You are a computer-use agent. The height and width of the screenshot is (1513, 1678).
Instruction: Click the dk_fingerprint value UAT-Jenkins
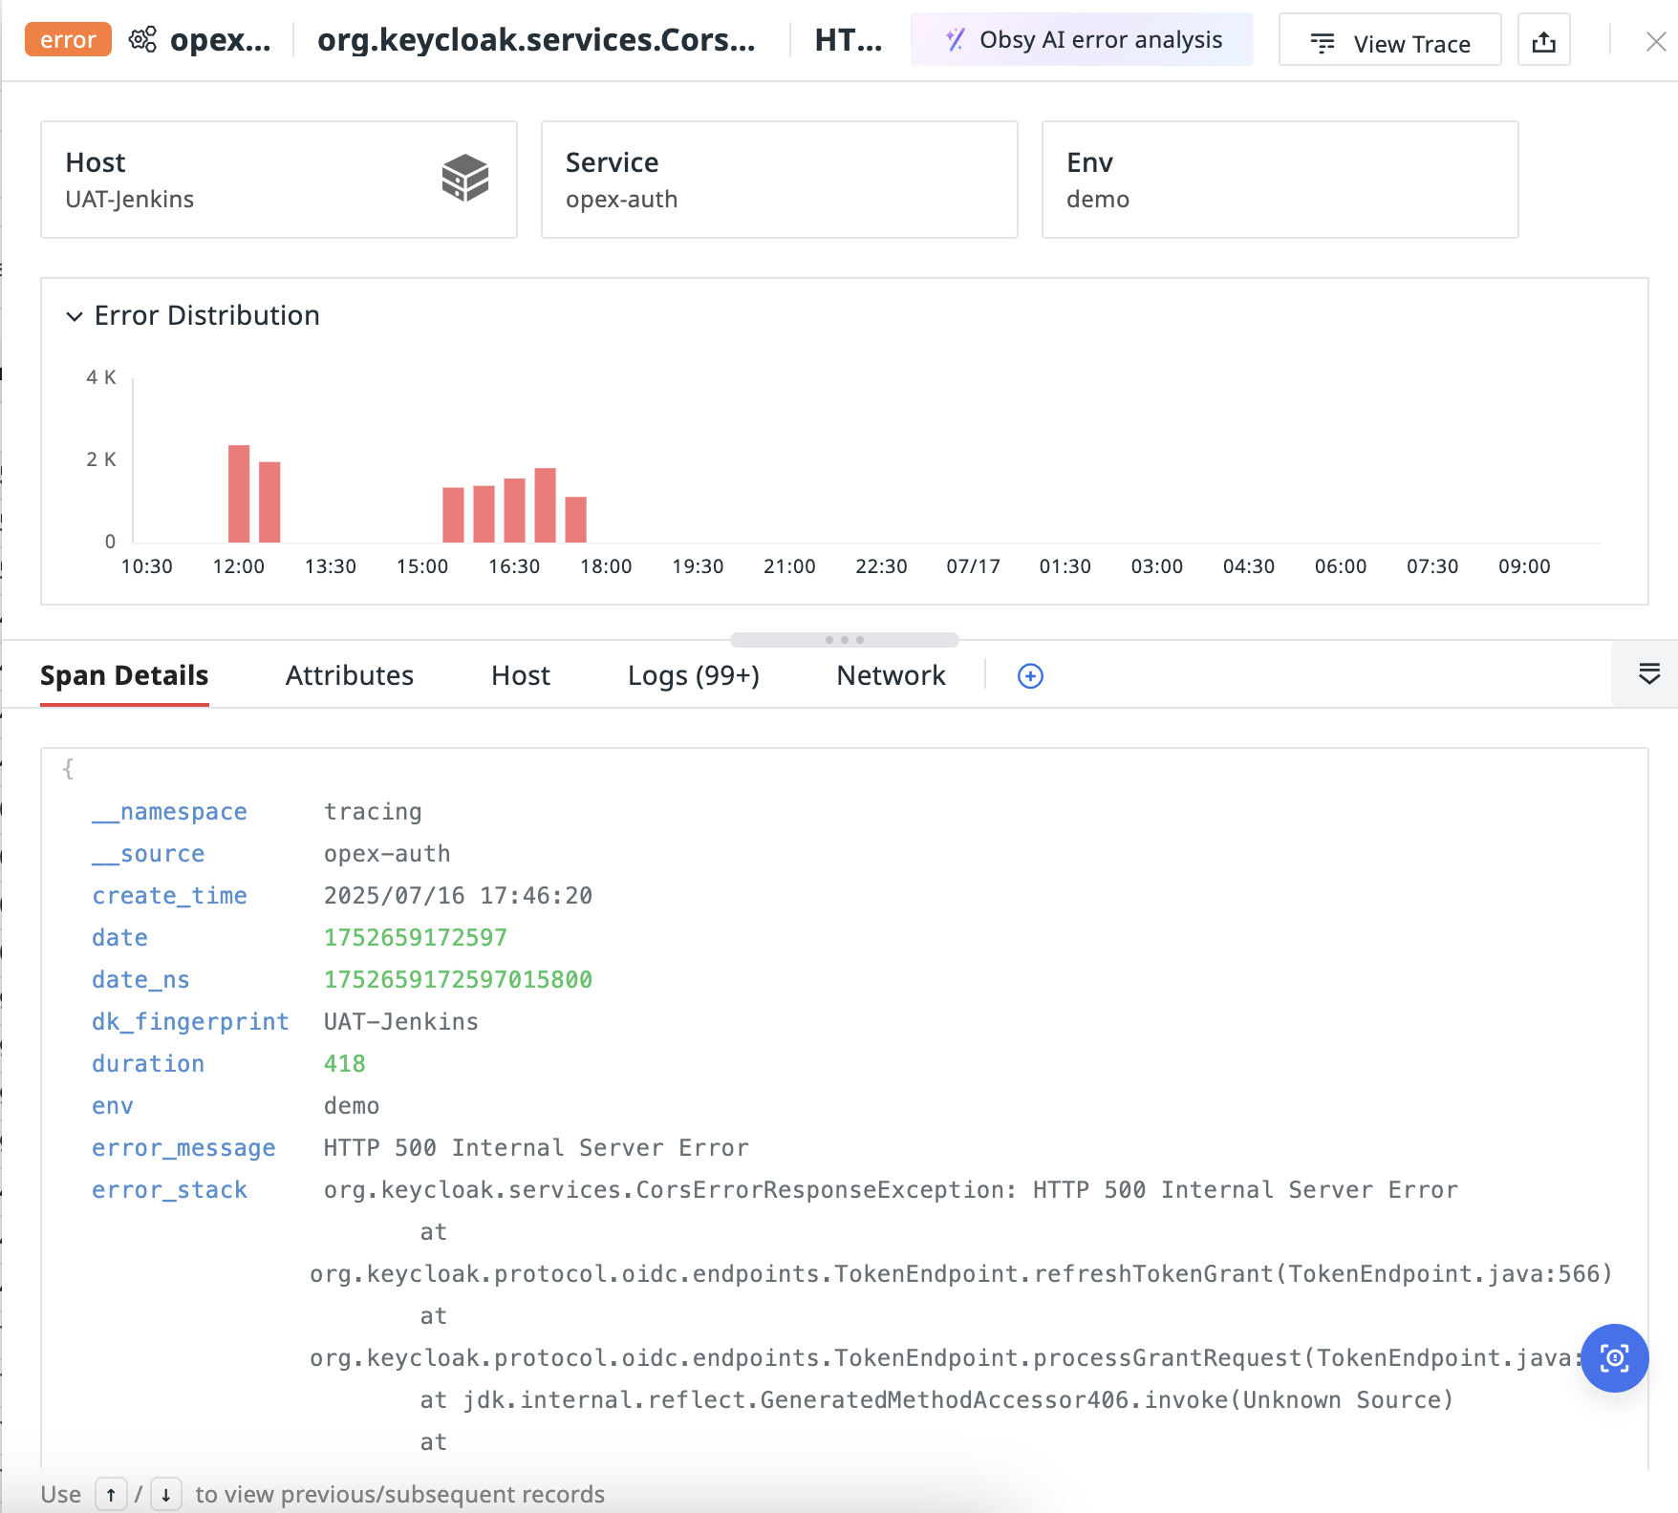401,1022
